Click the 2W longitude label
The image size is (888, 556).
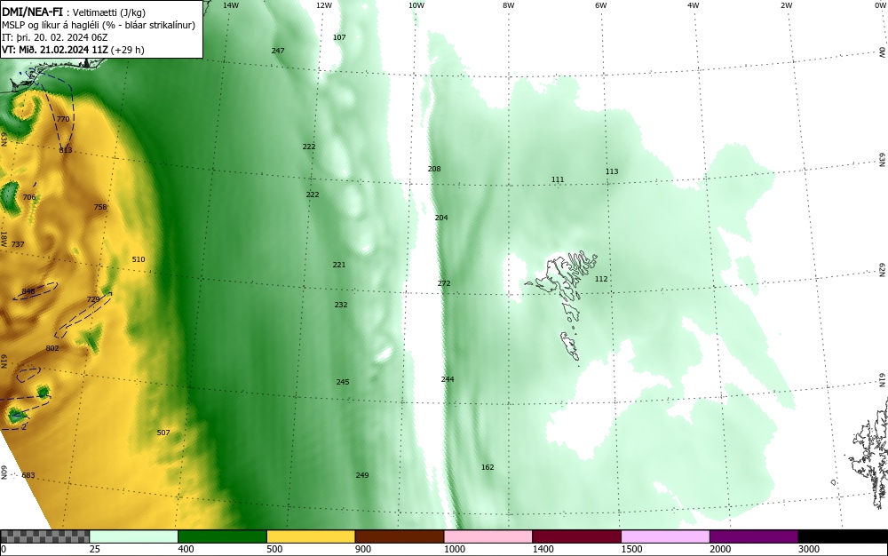(x=786, y=5)
